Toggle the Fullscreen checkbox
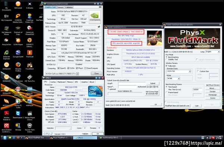The image size is (224, 147). click(167, 66)
